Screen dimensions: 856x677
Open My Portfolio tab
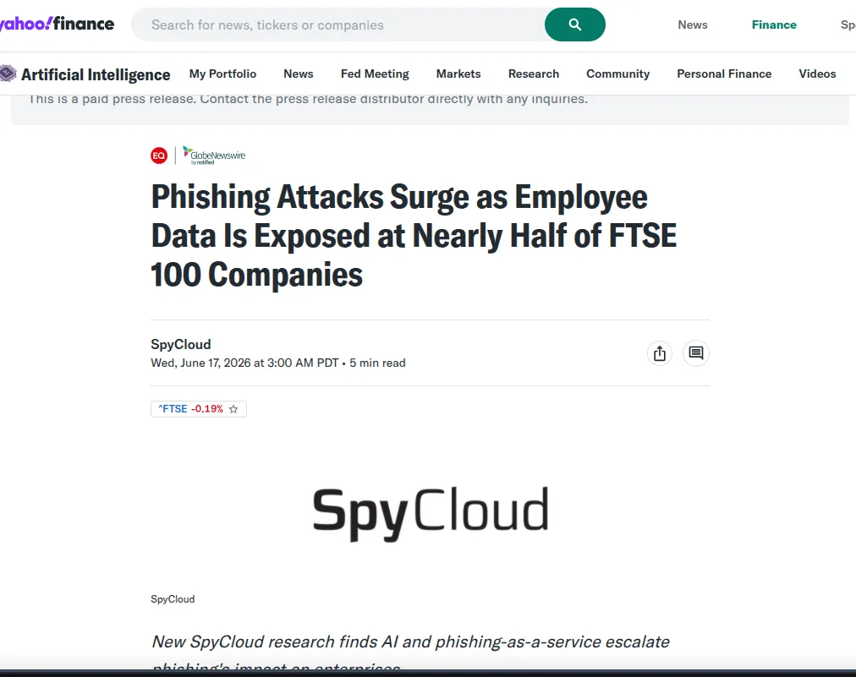click(x=222, y=74)
